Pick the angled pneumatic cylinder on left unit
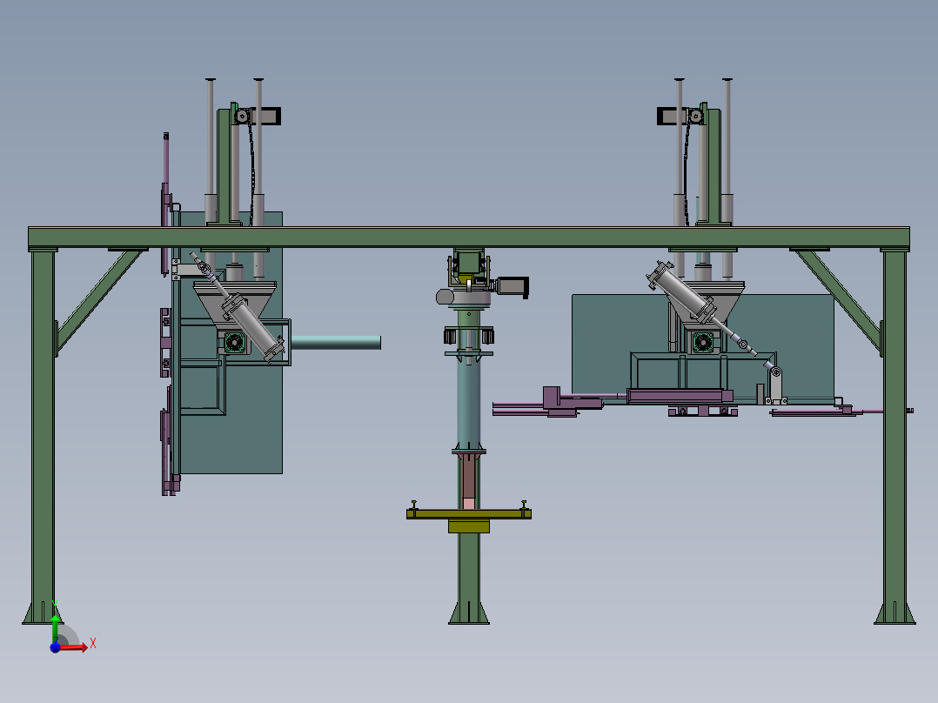938x703 pixels. click(251, 324)
